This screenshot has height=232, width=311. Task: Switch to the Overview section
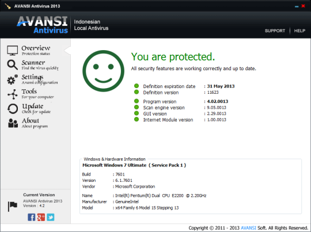[36, 50]
